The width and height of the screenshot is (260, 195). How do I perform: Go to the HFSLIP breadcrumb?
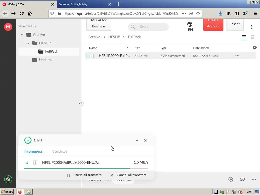click(114, 37)
